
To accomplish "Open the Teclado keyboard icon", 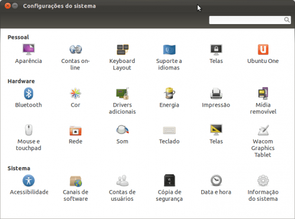I will tap(169, 130).
